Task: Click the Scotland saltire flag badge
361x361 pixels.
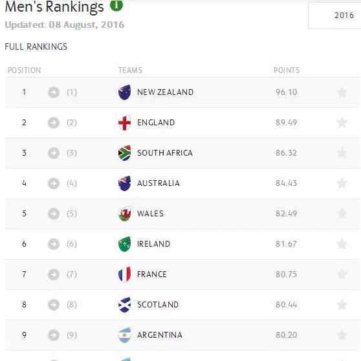Action: point(124,305)
